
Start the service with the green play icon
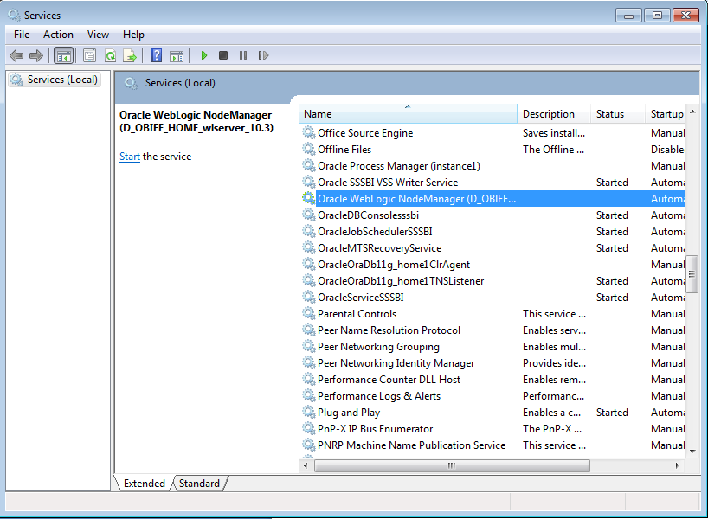click(x=204, y=55)
